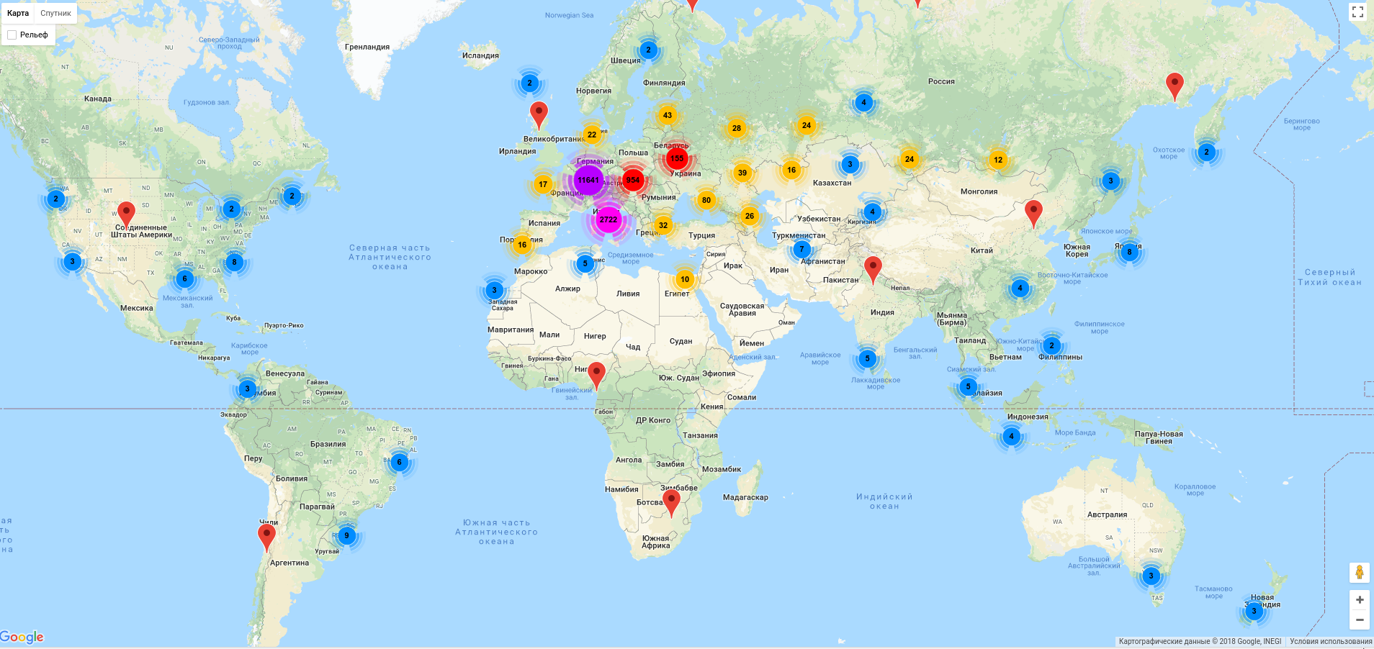Image resolution: width=1374 pixels, height=649 pixels.
Task: Open the blue 7 cluster near Afghanistan
Action: coord(801,249)
